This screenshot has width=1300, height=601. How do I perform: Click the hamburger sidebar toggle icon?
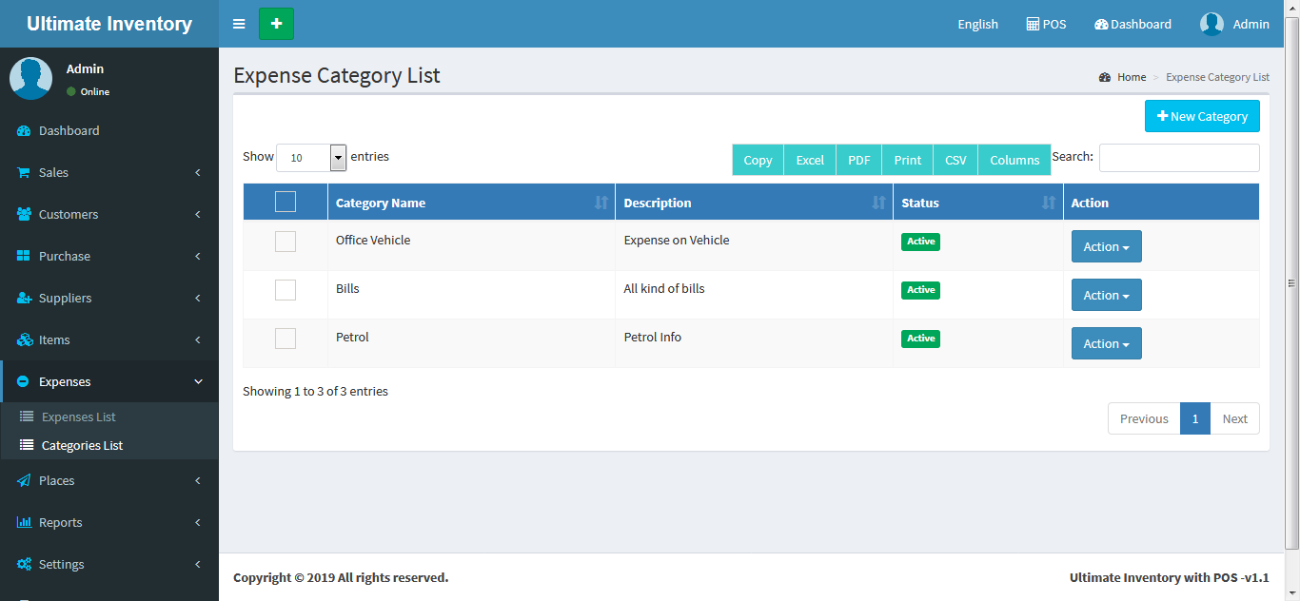[239, 24]
